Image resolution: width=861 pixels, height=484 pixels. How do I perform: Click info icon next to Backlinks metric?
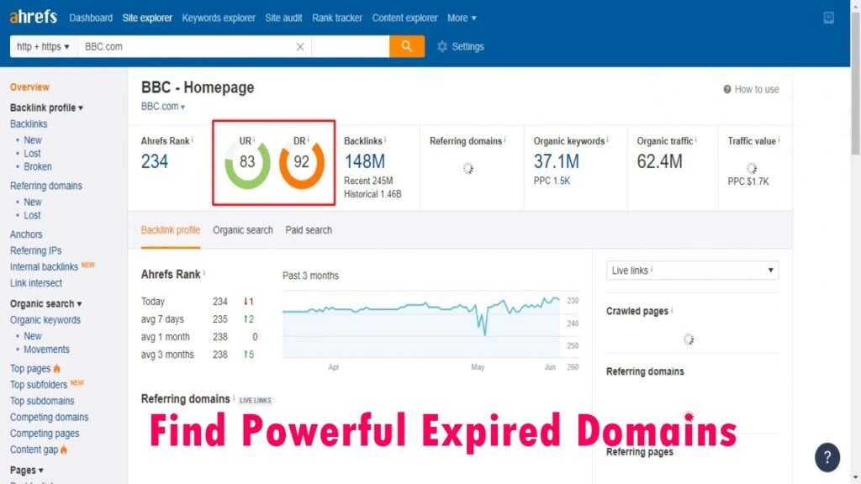[x=385, y=140]
